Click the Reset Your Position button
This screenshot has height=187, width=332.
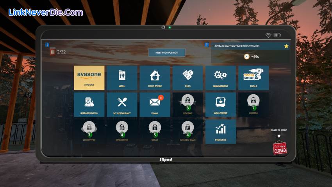pos(167,52)
